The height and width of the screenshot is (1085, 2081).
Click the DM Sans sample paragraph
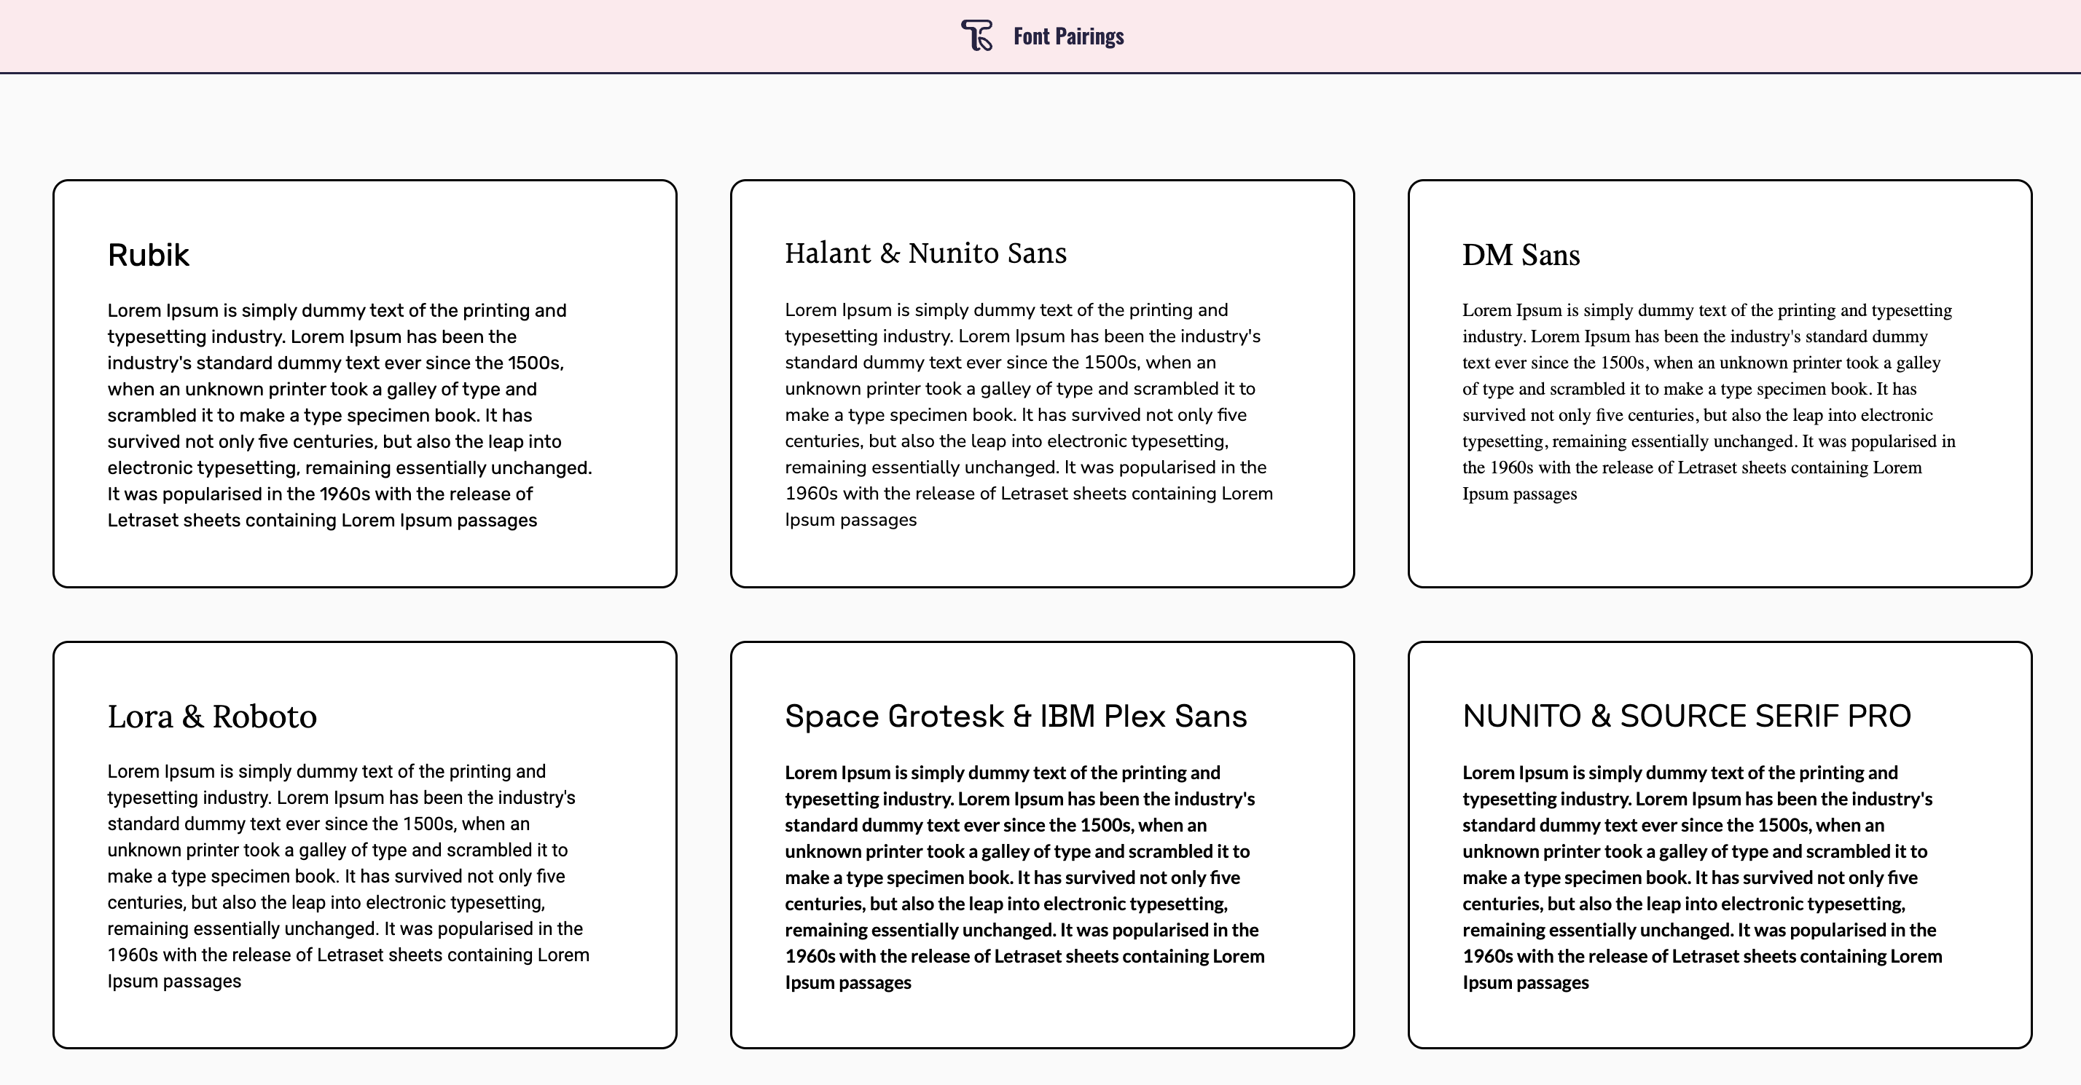pyautogui.click(x=1709, y=402)
